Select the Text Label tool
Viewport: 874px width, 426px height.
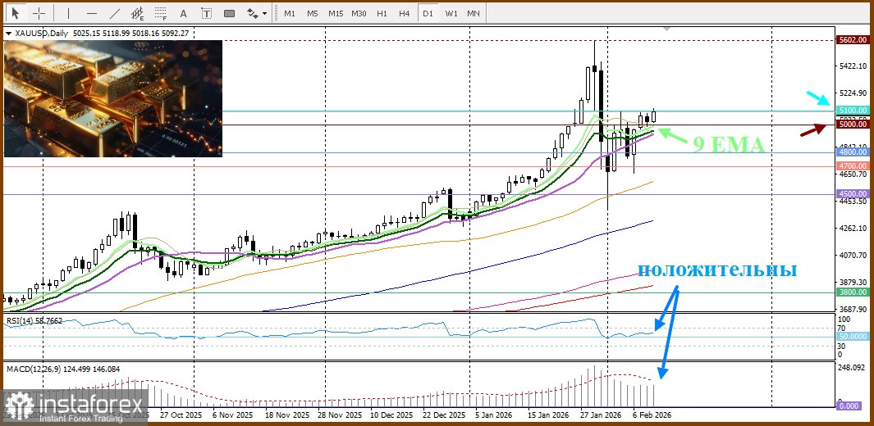click(206, 13)
